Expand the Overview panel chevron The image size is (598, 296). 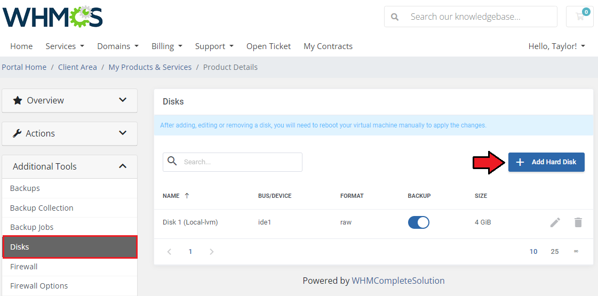tap(122, 100)
